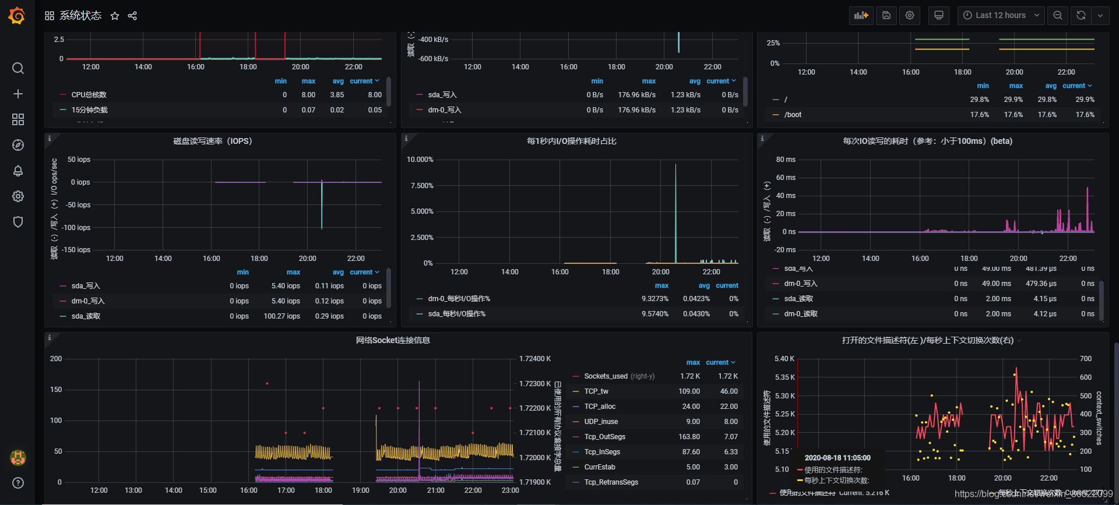Open color picker for CurrEstab swatch

(576, 467)
